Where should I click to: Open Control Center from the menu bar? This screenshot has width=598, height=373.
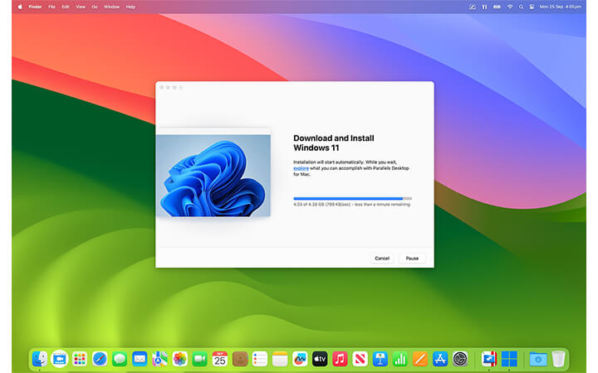point(532,7)
